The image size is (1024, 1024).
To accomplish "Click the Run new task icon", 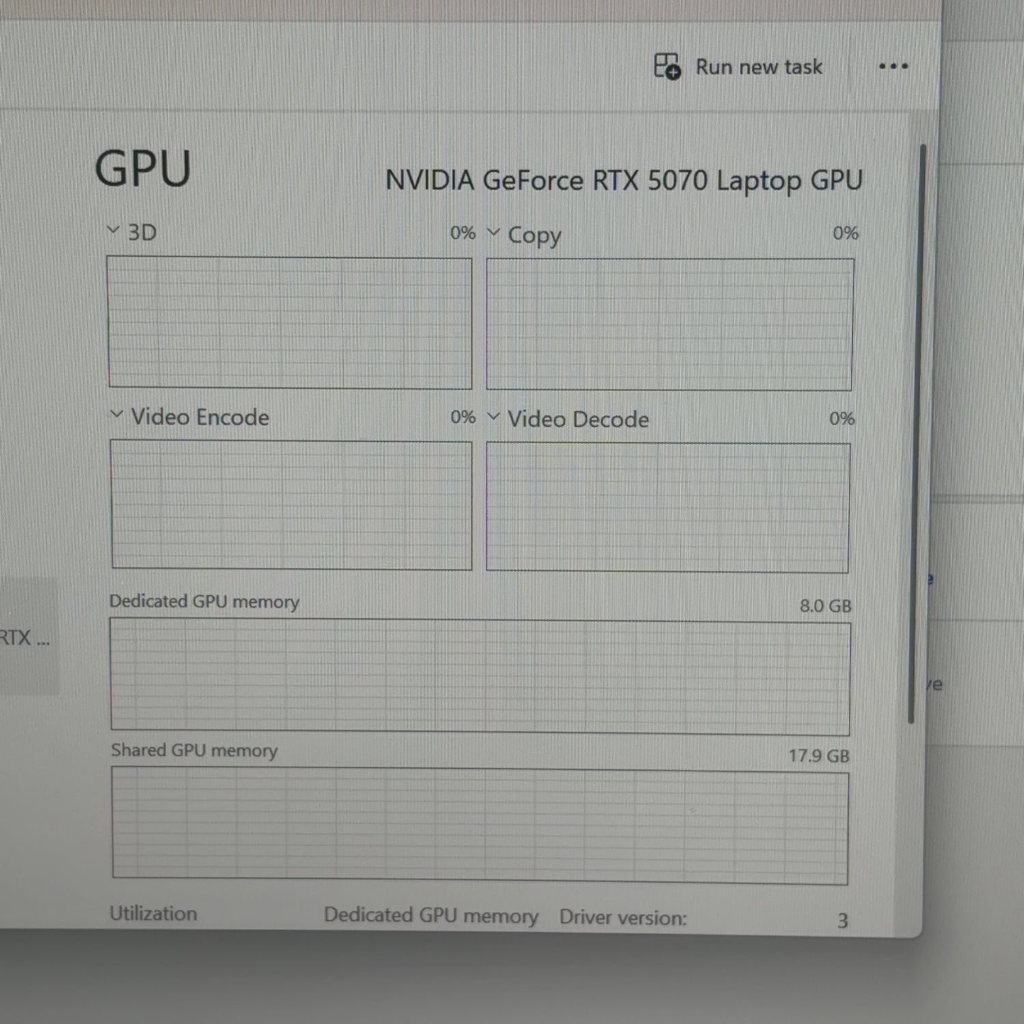I will click(x=667, y=66).
